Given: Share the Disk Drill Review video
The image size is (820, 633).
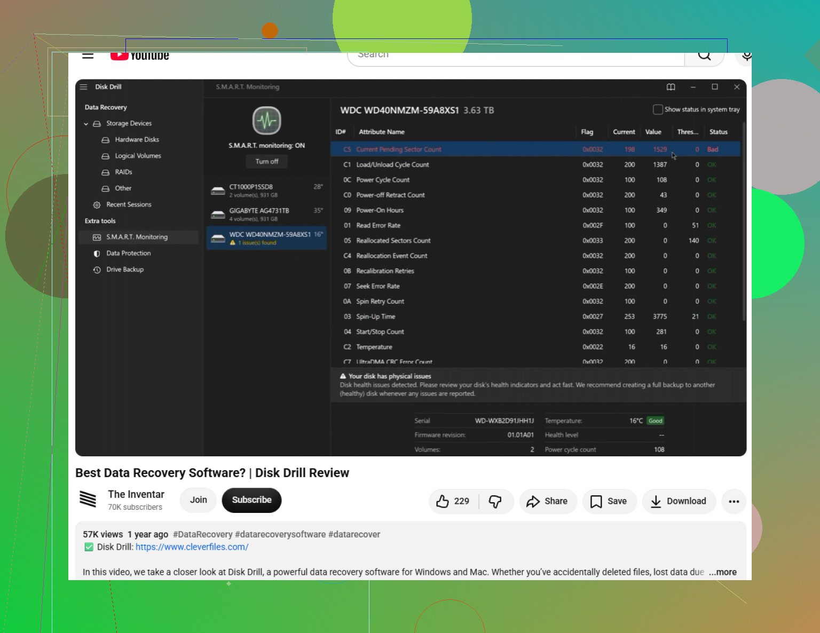Looking at the screenshot, I should [548, 501].
